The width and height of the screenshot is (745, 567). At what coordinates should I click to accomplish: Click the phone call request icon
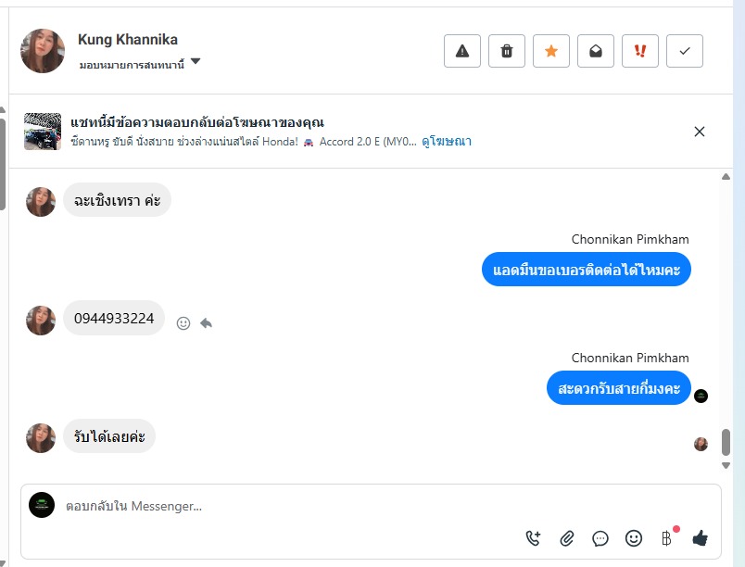pyautogui.click(x=533, y=537)
